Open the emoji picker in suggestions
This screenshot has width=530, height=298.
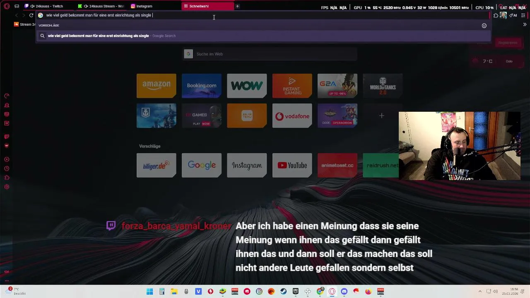click(x=484, y=26)
